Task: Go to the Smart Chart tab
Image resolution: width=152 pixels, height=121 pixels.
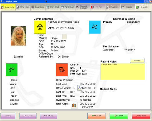Action: [x=53, y=7]
